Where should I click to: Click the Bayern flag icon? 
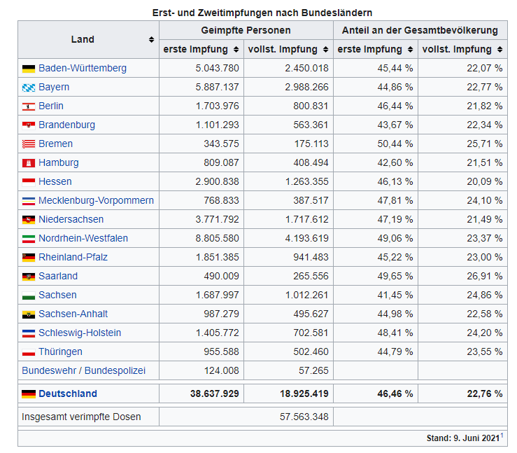[29, 88]
